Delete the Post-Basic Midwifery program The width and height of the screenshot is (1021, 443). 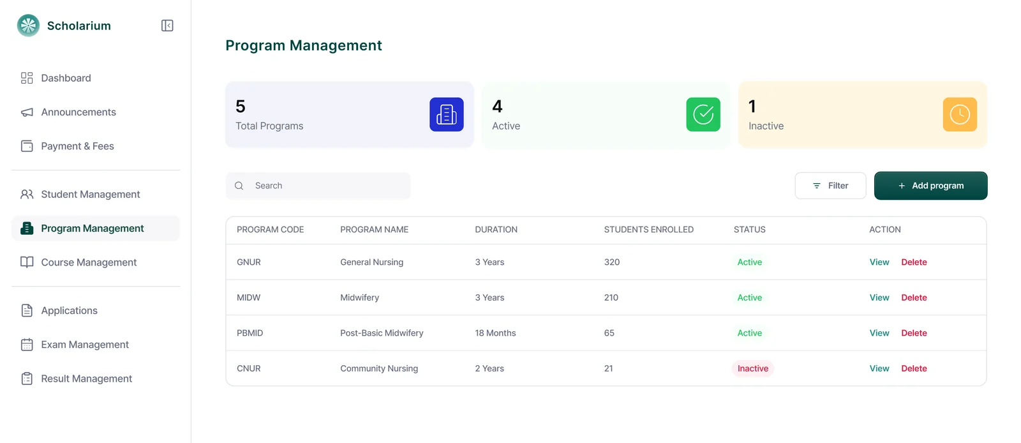pyautogui.click(x=914, y=333)
